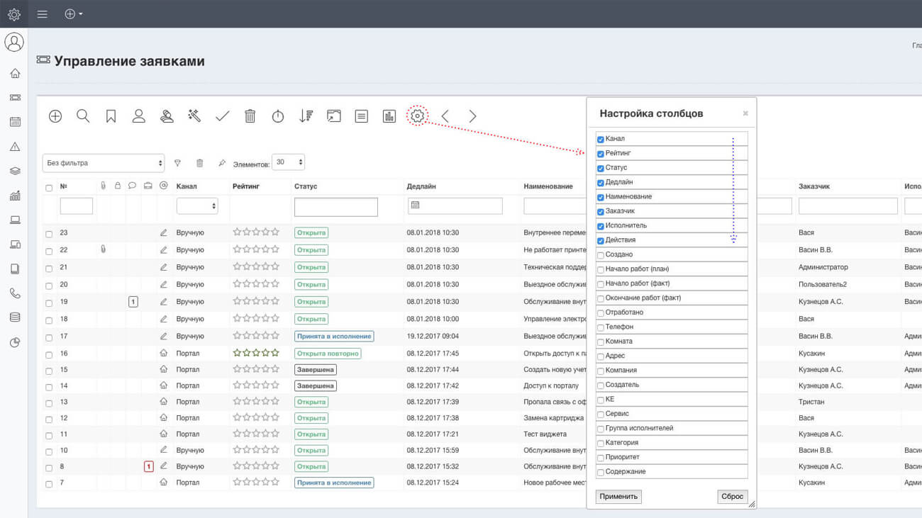Open the Без фильтра filter dropdown
This screenshot has width=922, height=518.
tap(103, 163)
